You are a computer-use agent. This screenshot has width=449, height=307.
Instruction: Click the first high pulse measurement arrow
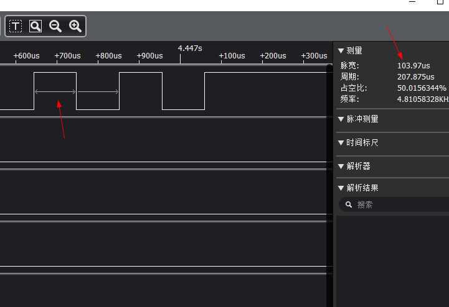[x=55, y=92]
